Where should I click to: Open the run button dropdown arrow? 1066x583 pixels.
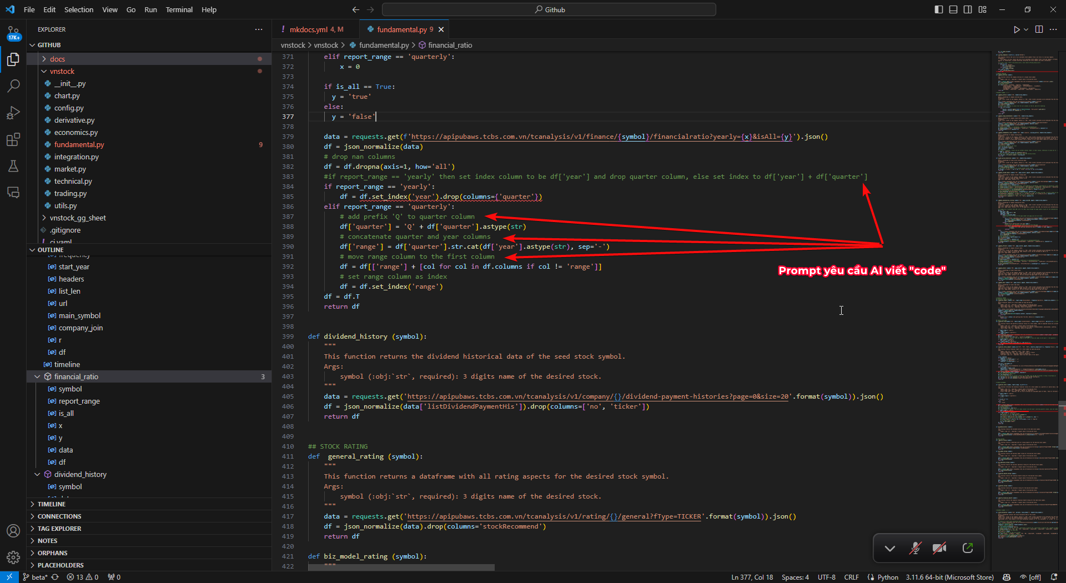click(1026, 29)
